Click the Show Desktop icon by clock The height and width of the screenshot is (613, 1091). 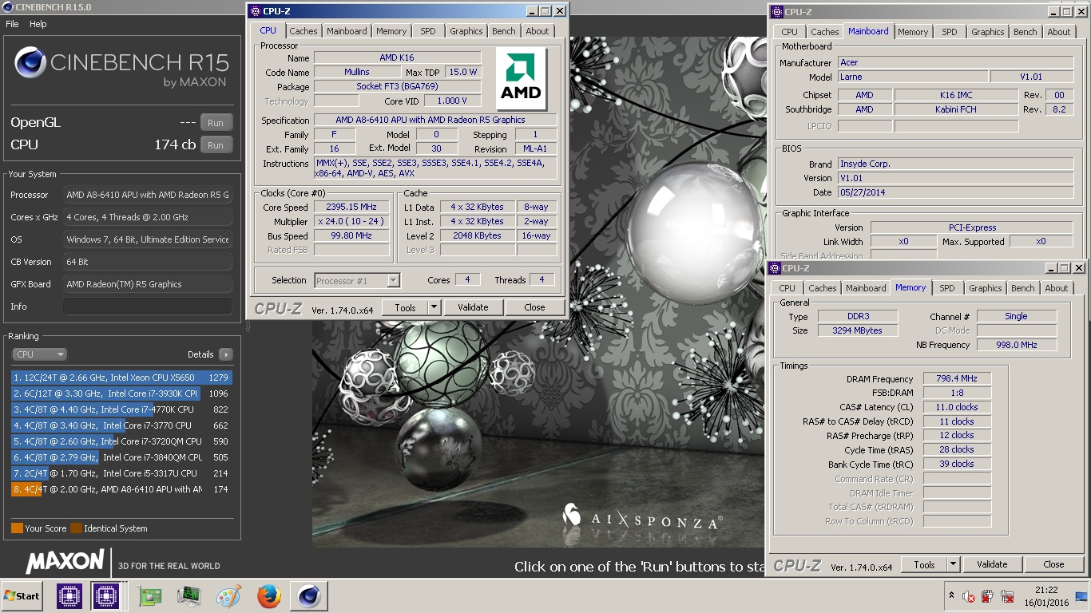(x=1083, y=596)
